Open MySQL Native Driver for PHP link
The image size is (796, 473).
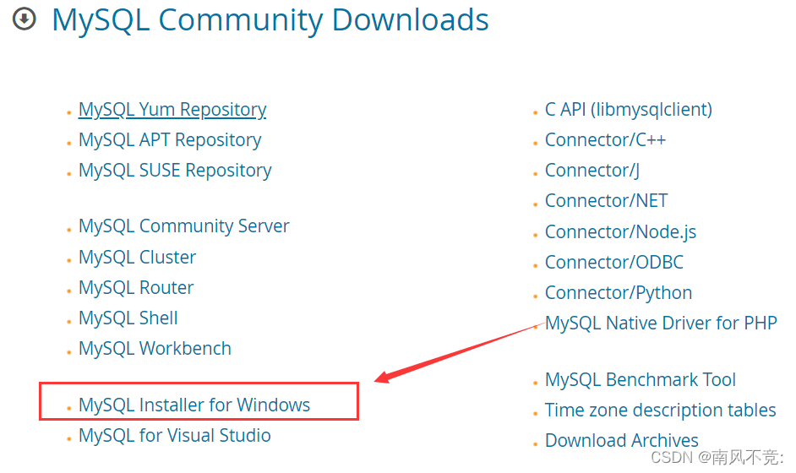(x=661, y=323)
